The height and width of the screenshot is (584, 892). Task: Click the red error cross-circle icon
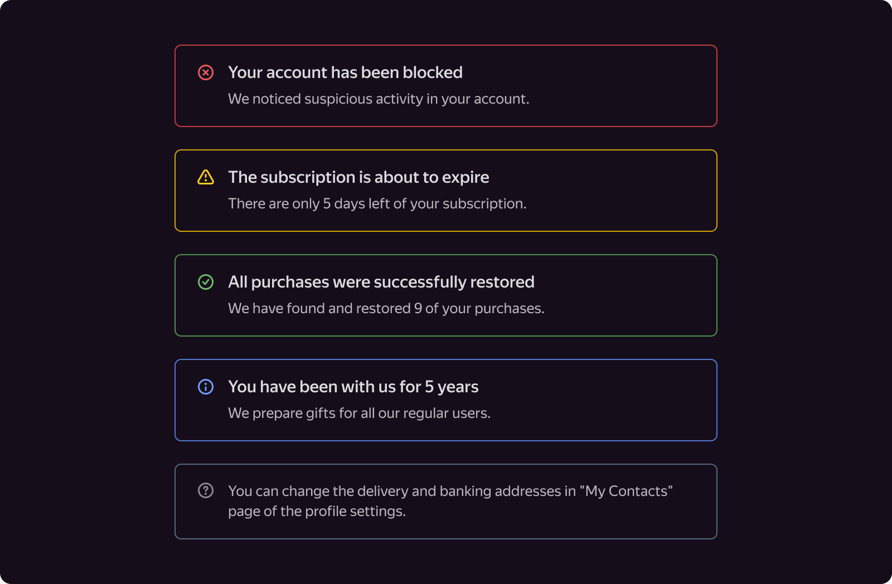tap(206, 72)
